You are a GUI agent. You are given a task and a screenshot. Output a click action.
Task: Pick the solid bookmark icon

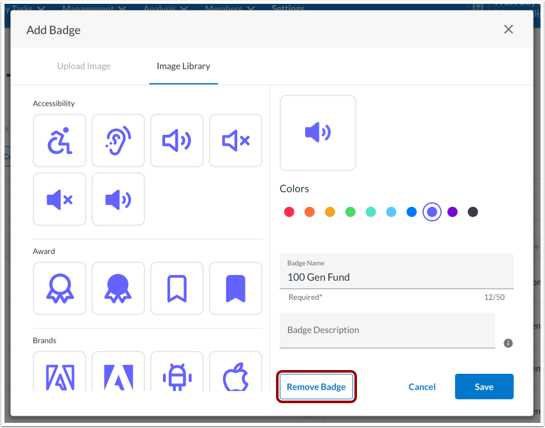236,289
